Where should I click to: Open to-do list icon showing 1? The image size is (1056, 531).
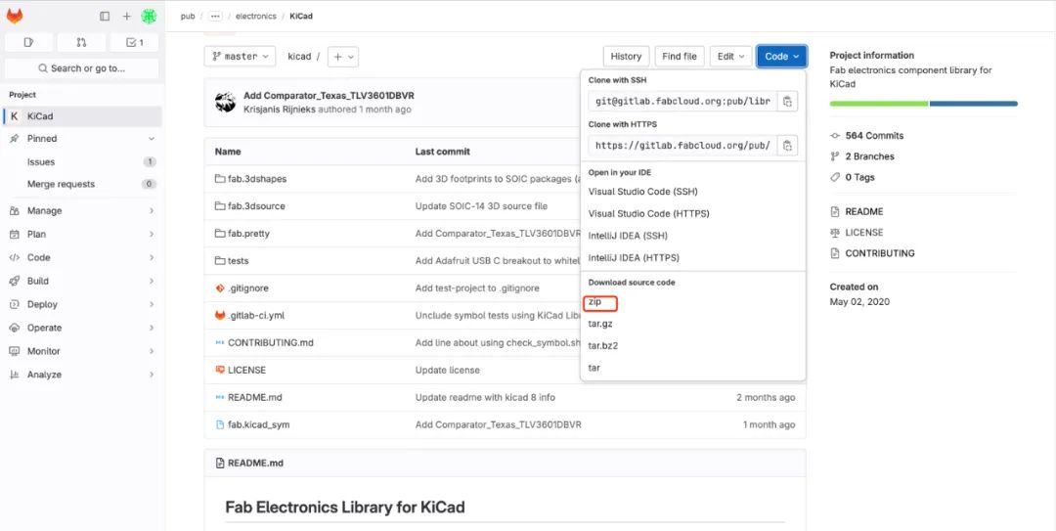(x=135, y=42)
